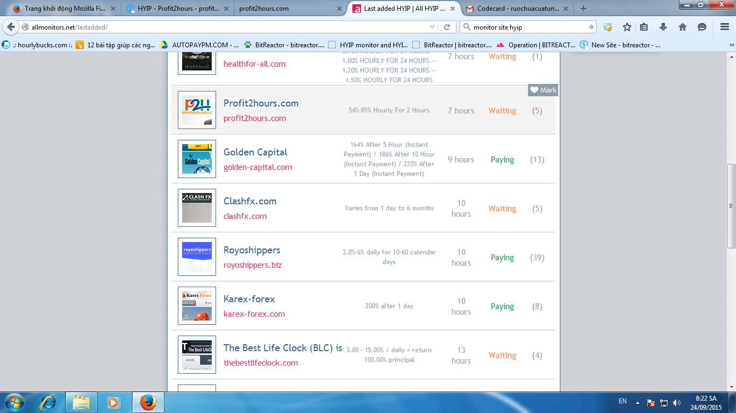The image size is (736, 413).
Task: Open the Firefox Hello chat icon
Action: [702, 27]
